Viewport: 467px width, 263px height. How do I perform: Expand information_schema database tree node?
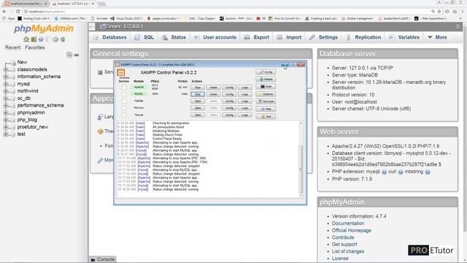pos(6,77)
